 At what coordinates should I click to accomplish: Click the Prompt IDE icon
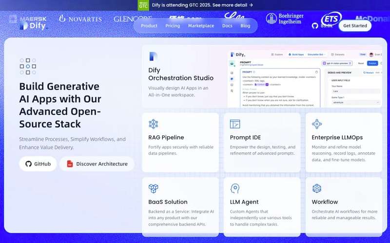tap(235, 124)
